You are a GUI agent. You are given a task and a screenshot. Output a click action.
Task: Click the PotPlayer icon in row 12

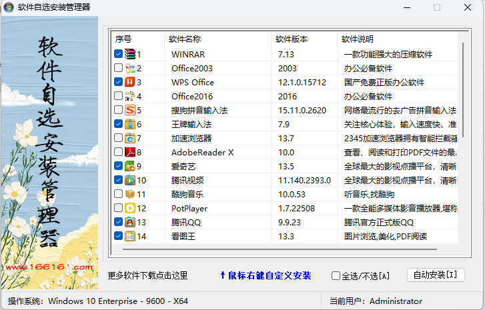tap(130, 208)
